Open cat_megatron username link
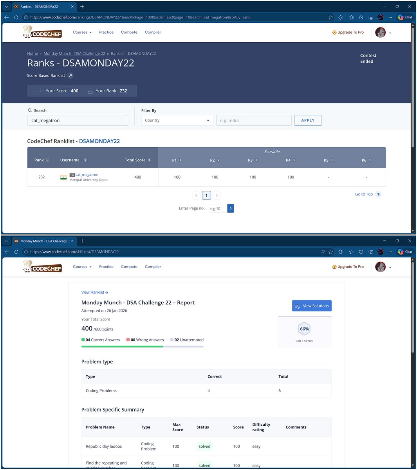Viewport: 417px width, 470px height. [x=87, y=175]
